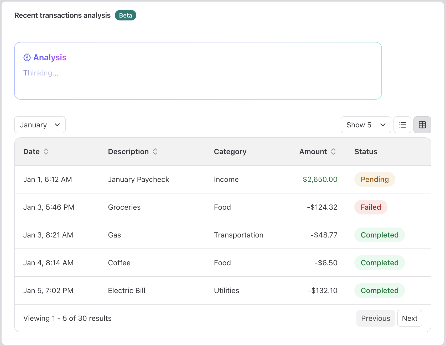The width and height of the screenshot is (446, 346).
Task: Switch to list view
Action: click(402, 125)
